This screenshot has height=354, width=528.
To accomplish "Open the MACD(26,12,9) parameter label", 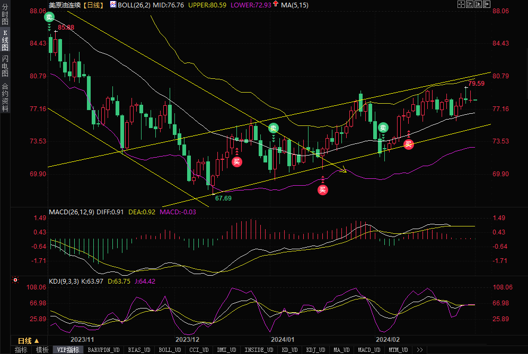I will [72, 212].
